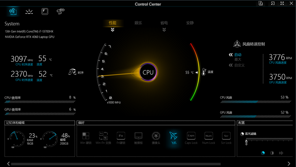Select 自定义 fan mode

click(x=240, y=65)
